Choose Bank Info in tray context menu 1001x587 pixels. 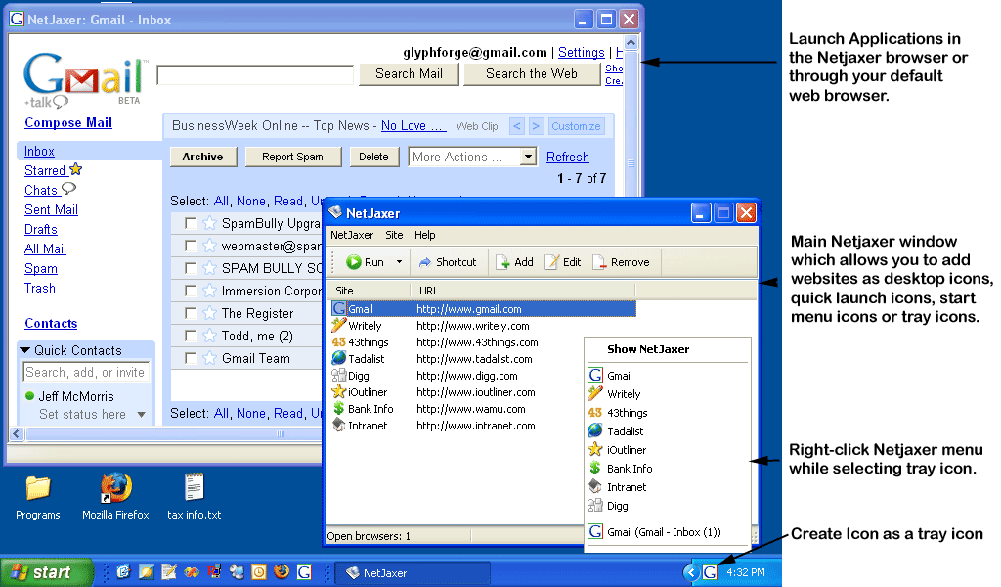pos(668,469)
